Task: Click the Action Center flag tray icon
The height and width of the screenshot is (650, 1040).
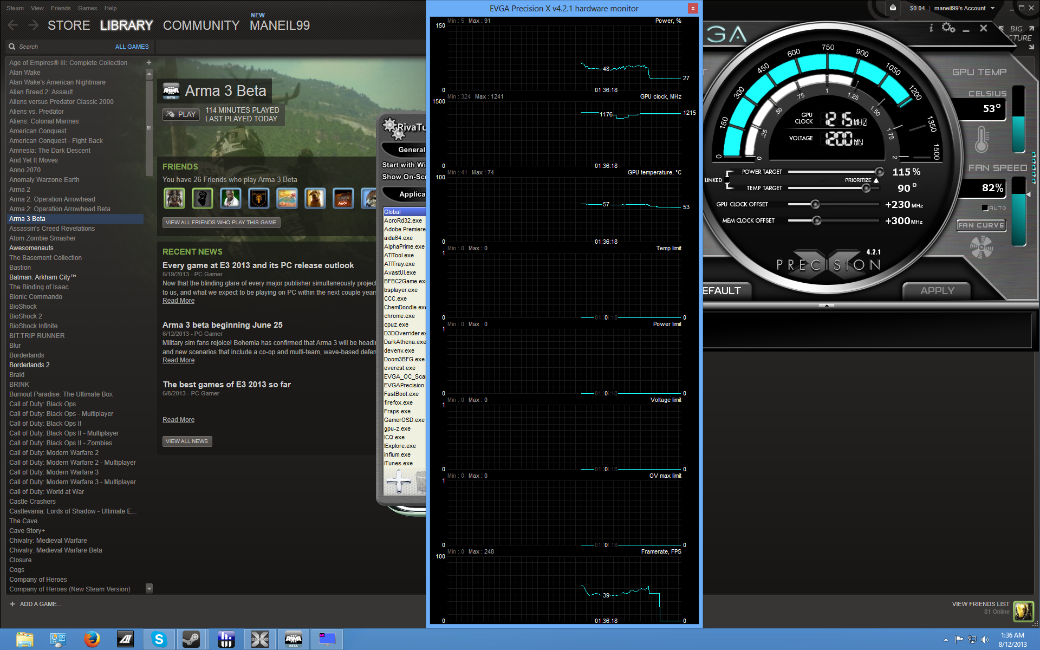Action: pos(959,640)
